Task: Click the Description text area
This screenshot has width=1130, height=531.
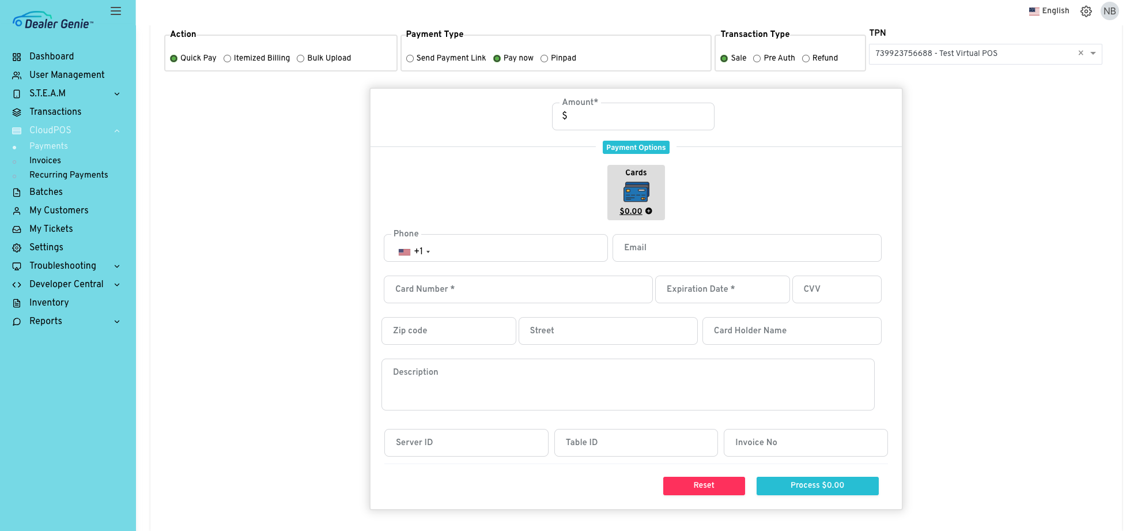Action: pyautogui.click(x=628, y=385)
